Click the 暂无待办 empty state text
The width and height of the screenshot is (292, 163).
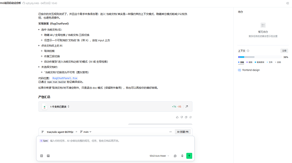(263, 32)
